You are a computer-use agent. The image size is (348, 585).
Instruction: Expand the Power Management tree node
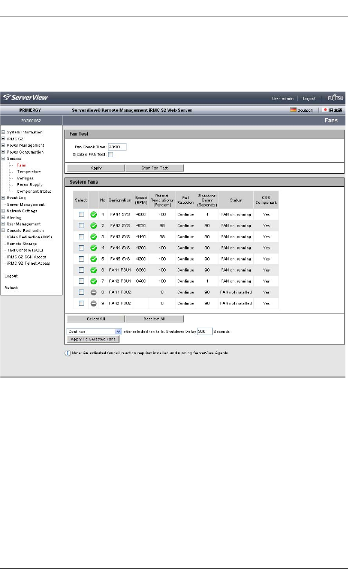[3, 145]
